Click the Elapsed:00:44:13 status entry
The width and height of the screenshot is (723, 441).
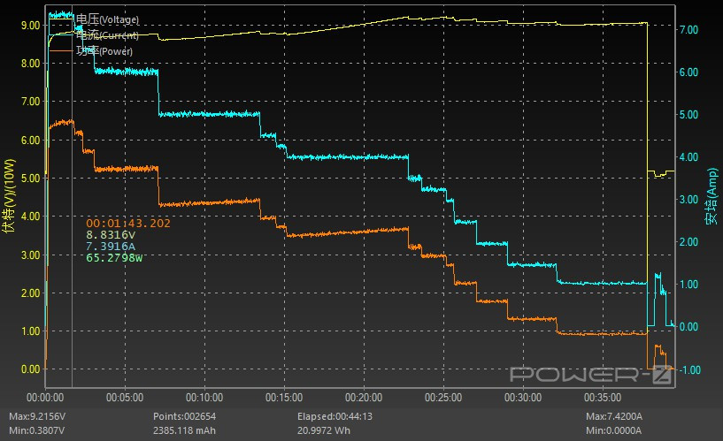tap(335, 416)
